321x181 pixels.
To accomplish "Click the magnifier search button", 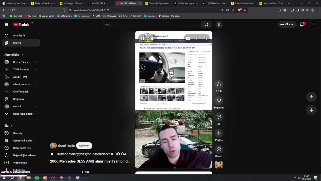I will point(206,24).
